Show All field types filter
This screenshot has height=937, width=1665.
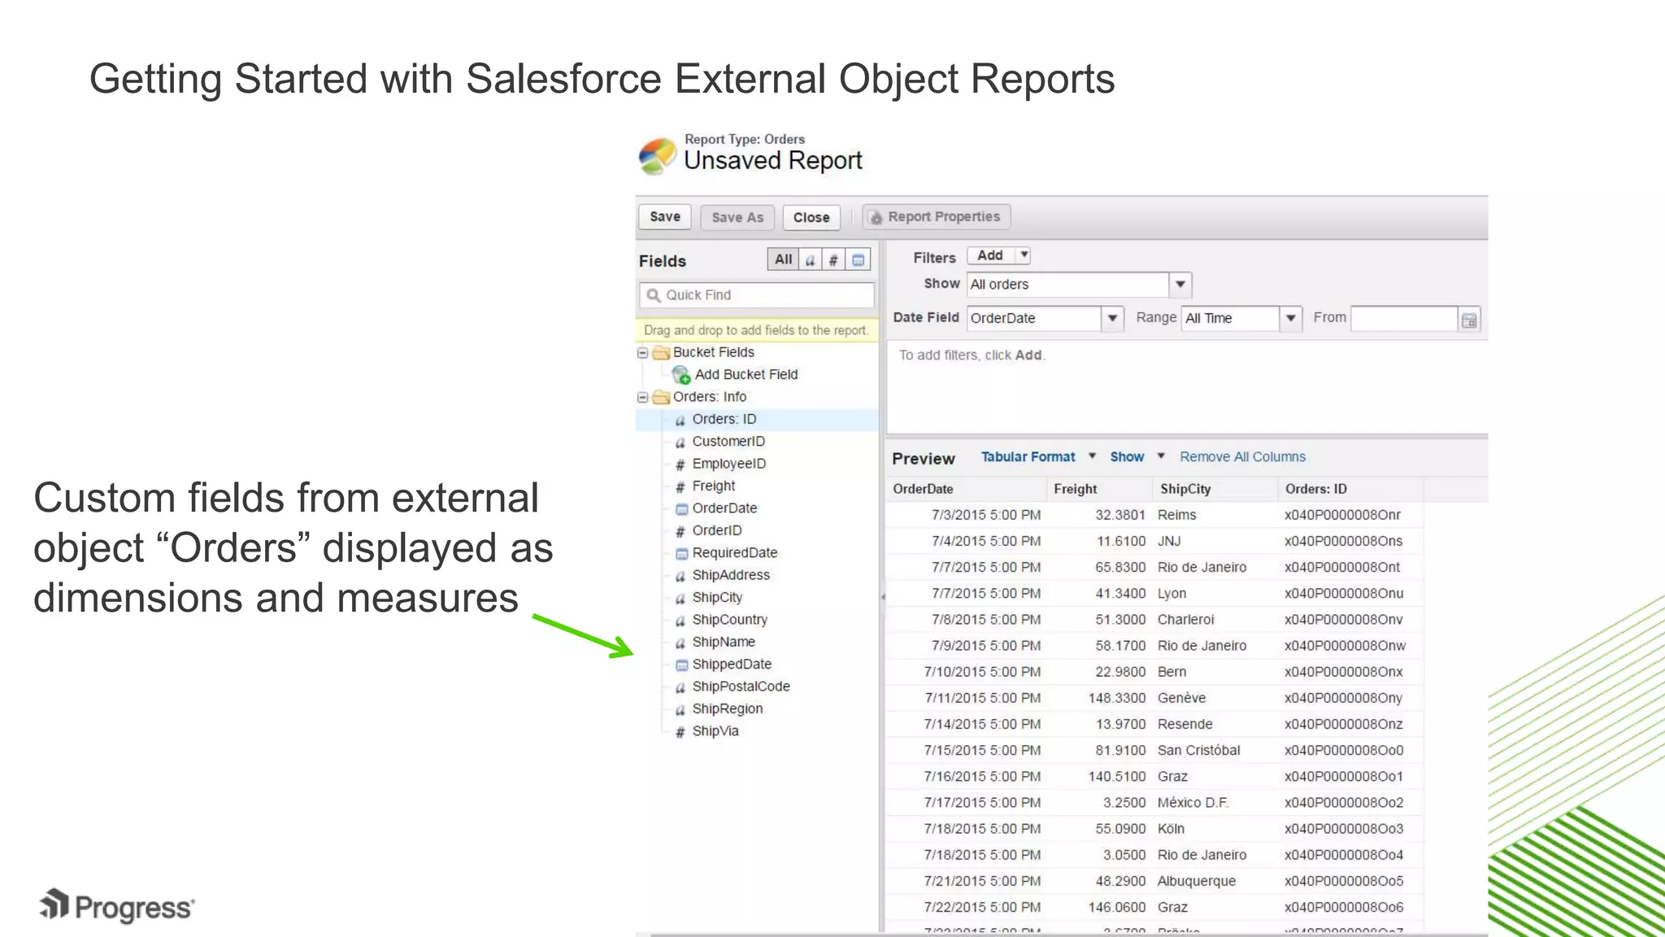point(783,259)
